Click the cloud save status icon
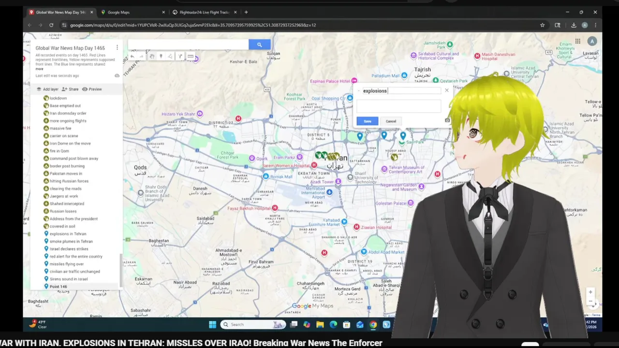Screen dimensions: 619x348 point(117,76)
